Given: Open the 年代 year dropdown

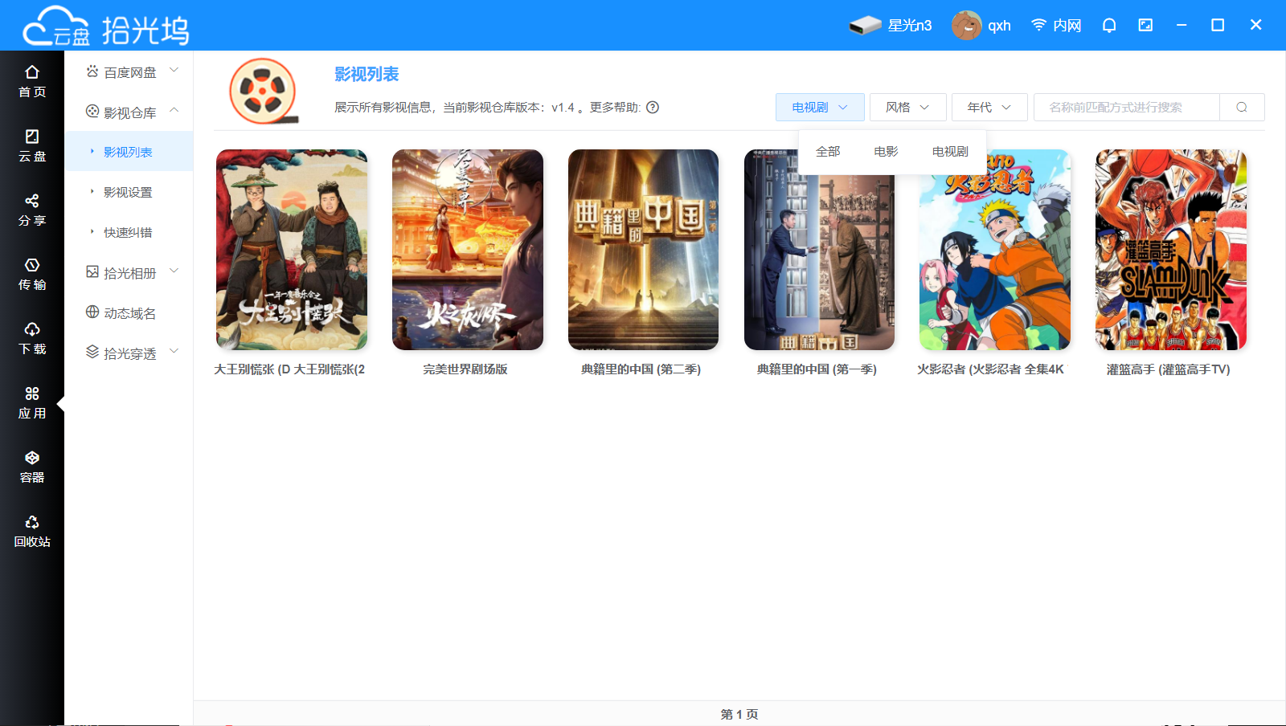Looking at the screenshot, I should tap(989, 107).
